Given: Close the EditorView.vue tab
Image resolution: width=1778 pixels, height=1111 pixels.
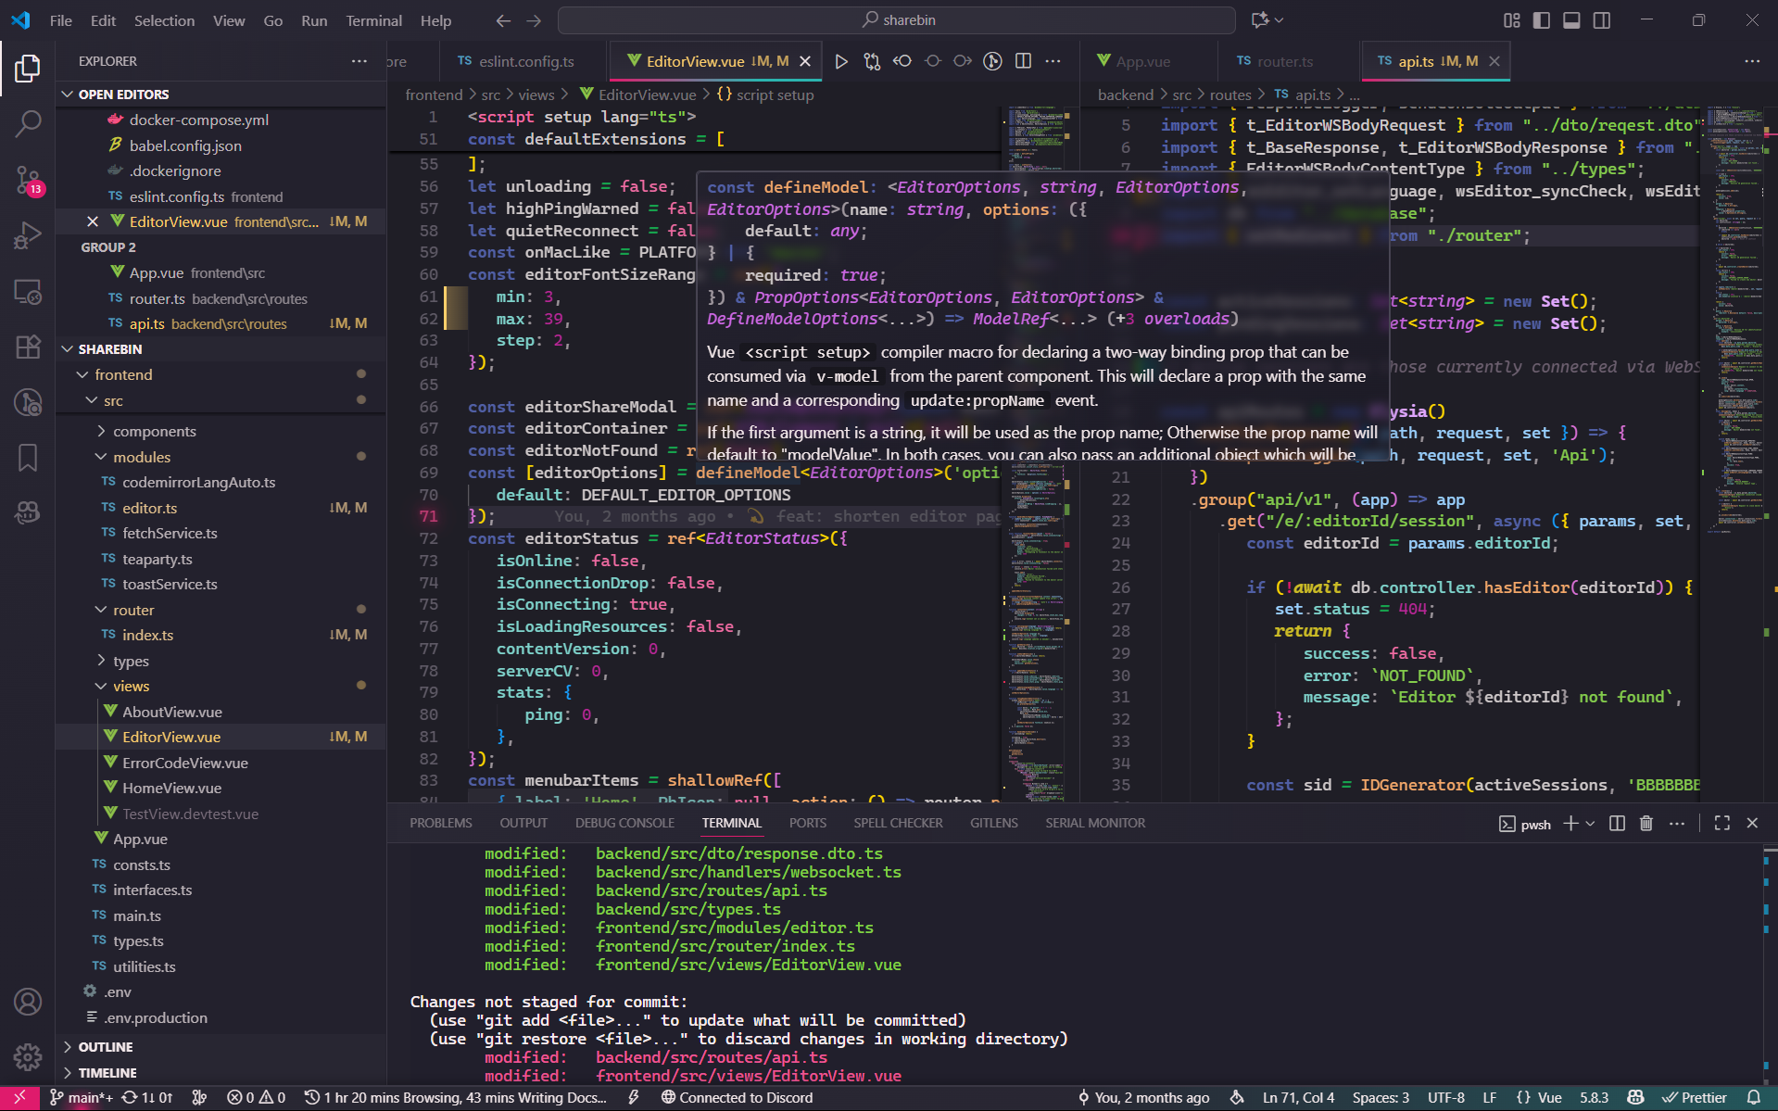Looking at the screenshot, I should point(805,61).
